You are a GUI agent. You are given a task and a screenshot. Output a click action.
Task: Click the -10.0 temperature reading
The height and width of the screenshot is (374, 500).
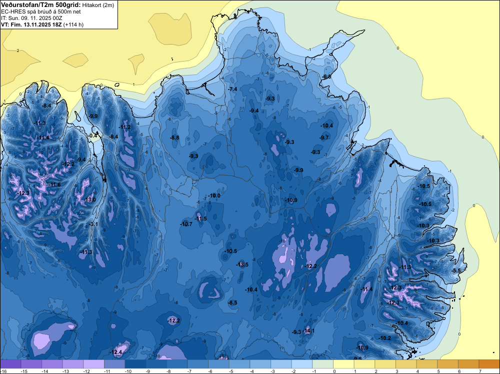tap(214, 196)
